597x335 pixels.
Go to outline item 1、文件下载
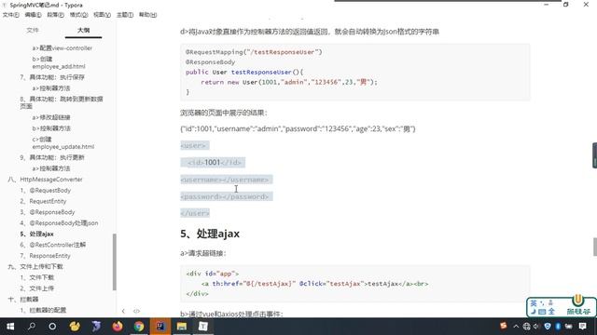(x=37, y=277)
